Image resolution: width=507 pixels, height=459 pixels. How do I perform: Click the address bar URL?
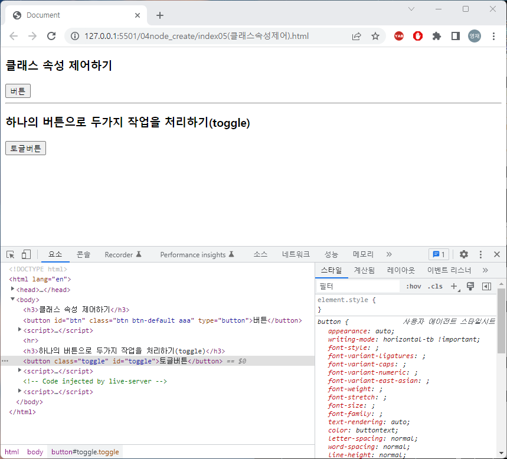pyautogui.click(x=197, y=36)
